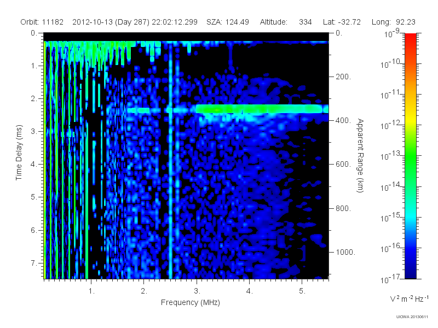The image size is (438, 328).
Task: Click the 7. tick on time delay axis
Action: point(34,263)
